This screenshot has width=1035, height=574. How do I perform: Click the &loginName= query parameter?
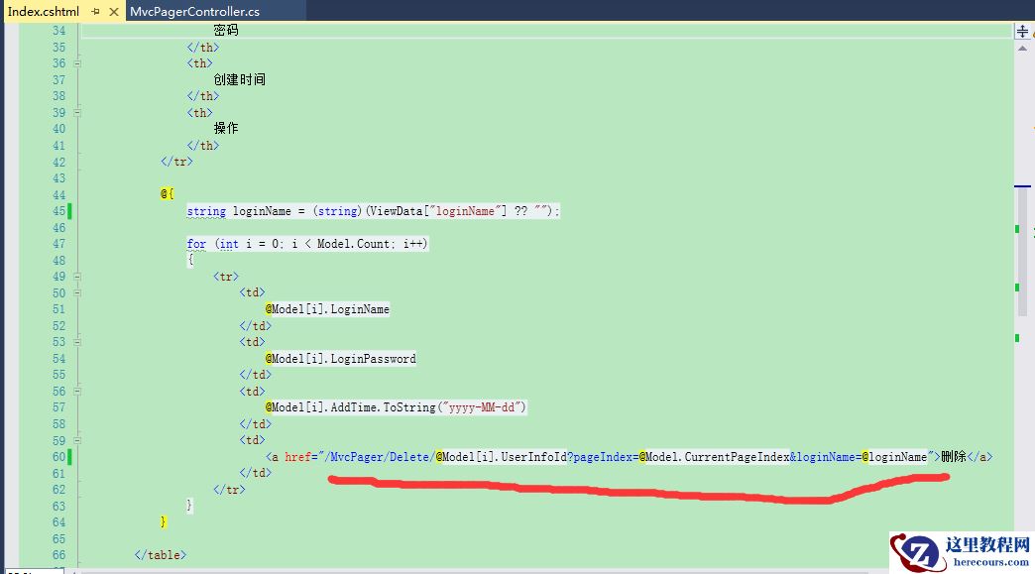click(x=826, y=457)
